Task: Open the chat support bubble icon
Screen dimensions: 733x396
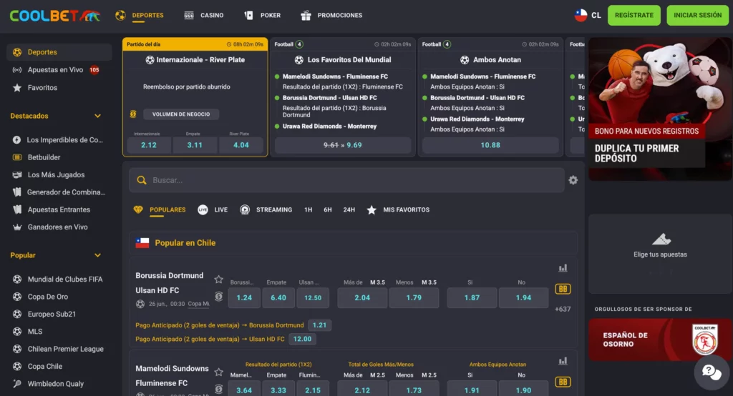Action: point(712,372)
